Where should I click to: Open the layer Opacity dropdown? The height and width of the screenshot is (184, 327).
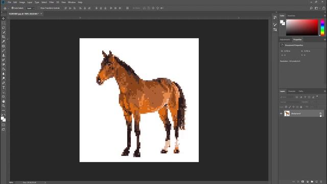pos(311,102)
